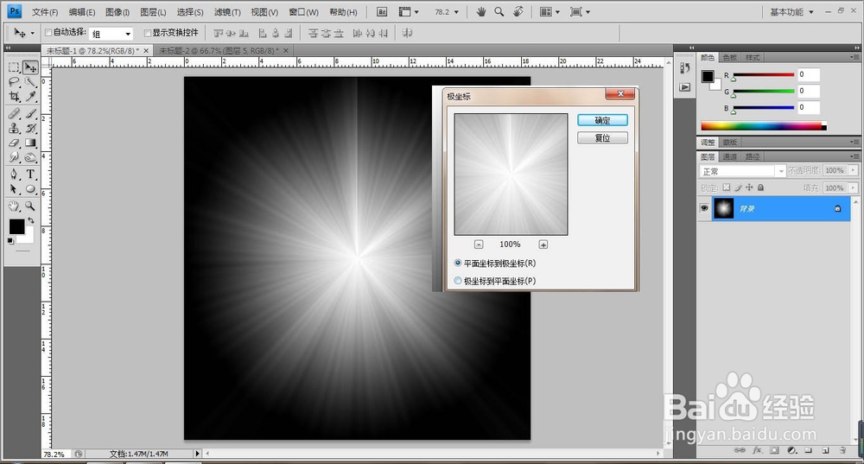This screenshot has width=864, height=464.
Task: Open the arrange documents dropdown
Action: point(550,11)
